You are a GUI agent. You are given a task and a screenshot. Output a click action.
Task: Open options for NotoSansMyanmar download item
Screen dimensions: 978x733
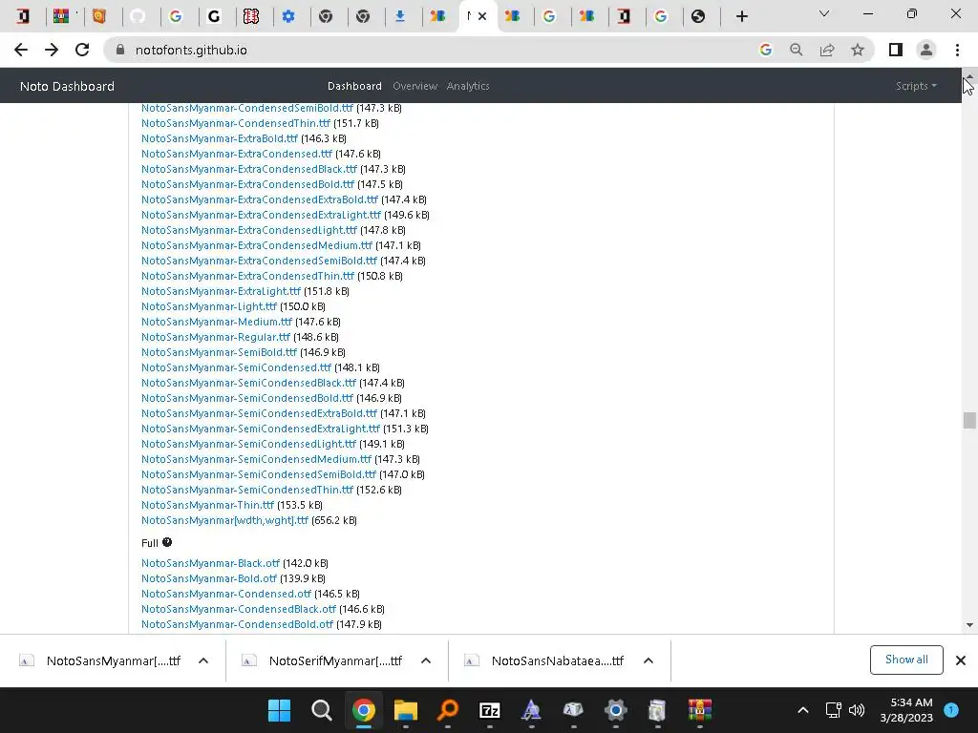click(x=203, y=660)
